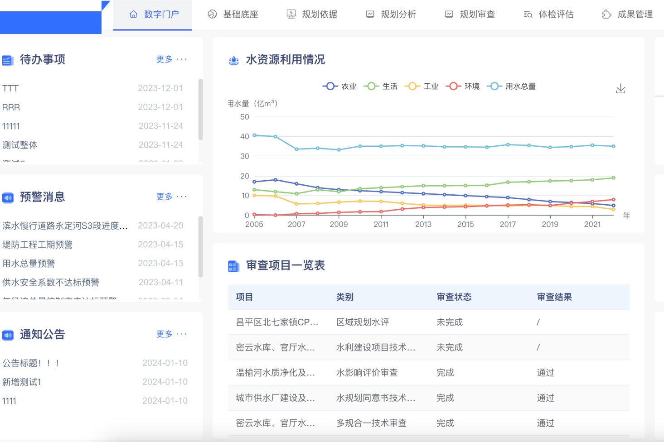Click the 待办事项 list scrollbar
The height and width of the screenshot is (442, 664).
point(200,110)
